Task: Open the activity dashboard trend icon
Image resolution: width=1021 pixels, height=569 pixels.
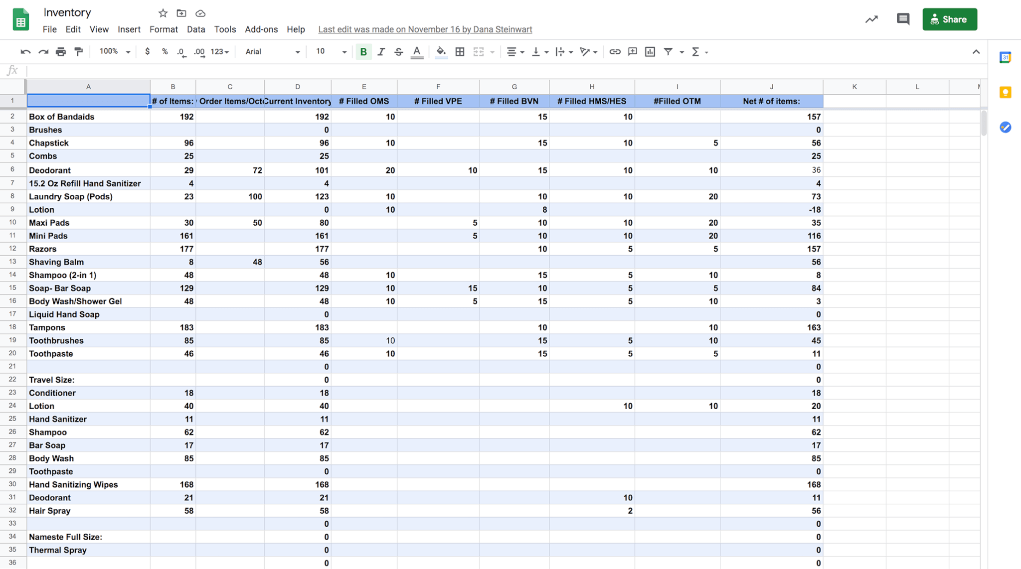Action: click(x=871, y=19)
